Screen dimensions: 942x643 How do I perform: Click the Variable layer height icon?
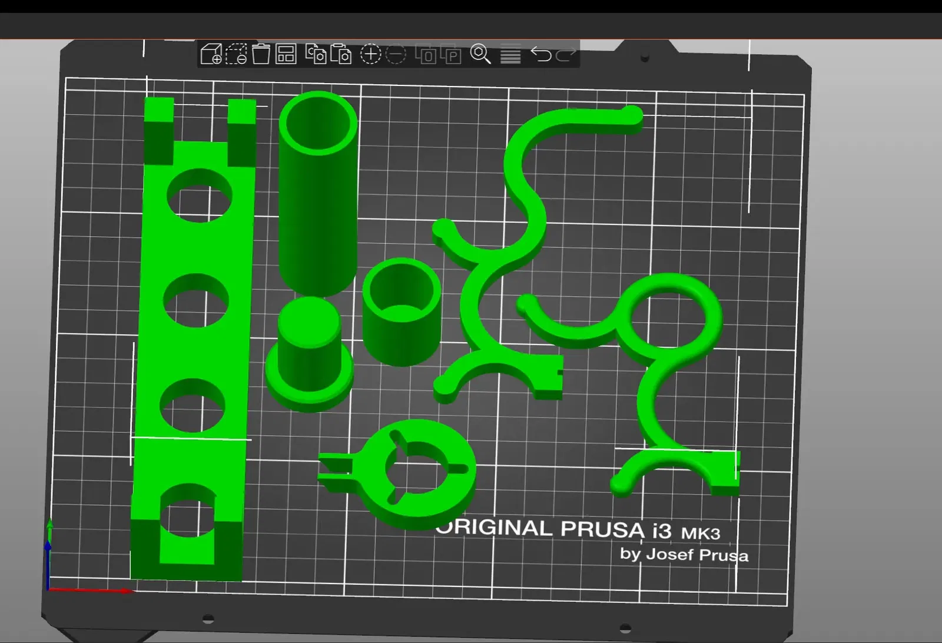coord(510,54)
